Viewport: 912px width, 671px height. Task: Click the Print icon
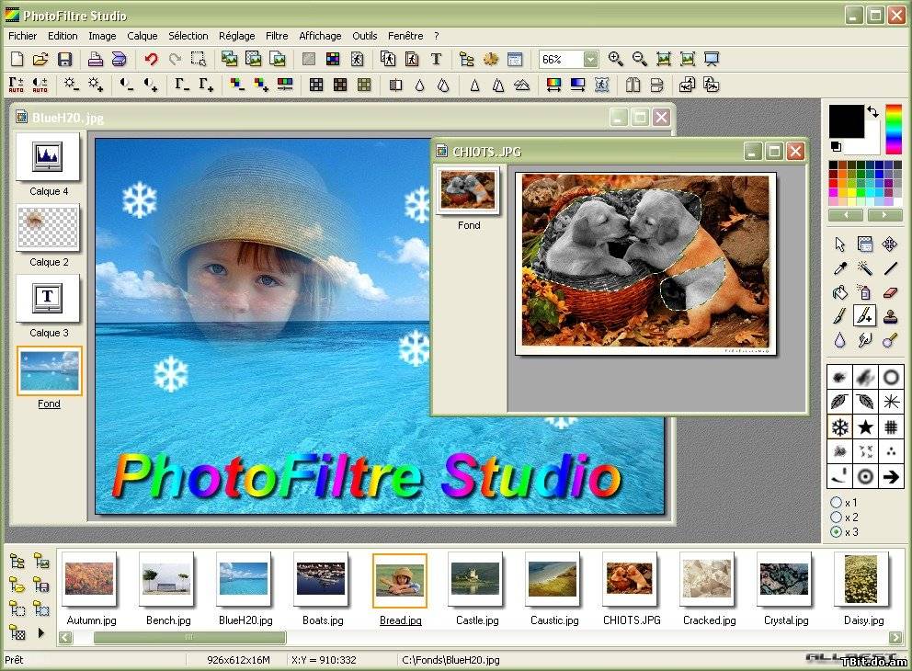coord(96,59)
